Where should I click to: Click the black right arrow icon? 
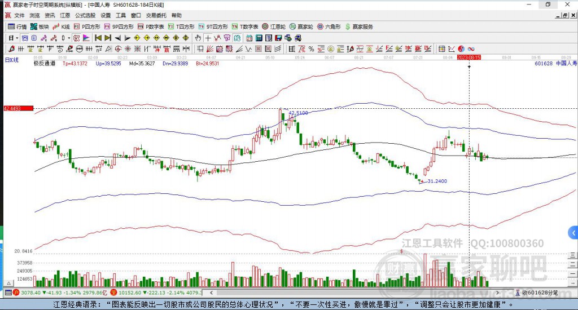point(127,38)
